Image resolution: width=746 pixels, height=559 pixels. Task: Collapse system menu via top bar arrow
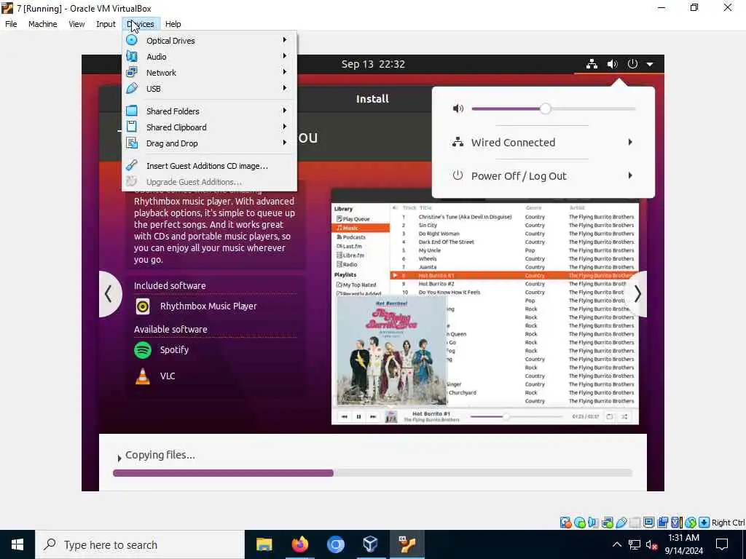click(650, 64)
